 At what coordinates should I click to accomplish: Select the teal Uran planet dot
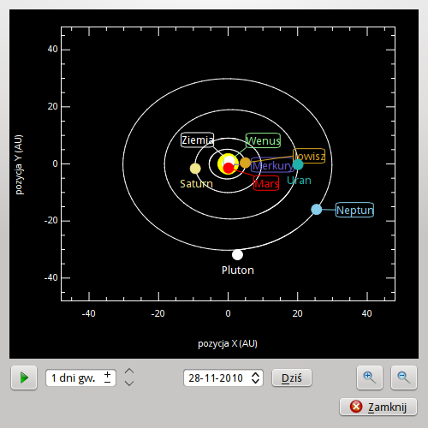click(298, 164)
